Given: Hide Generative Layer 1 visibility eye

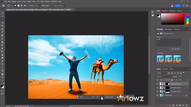Looking at the screenshot, I should click(x=157, y=92).
